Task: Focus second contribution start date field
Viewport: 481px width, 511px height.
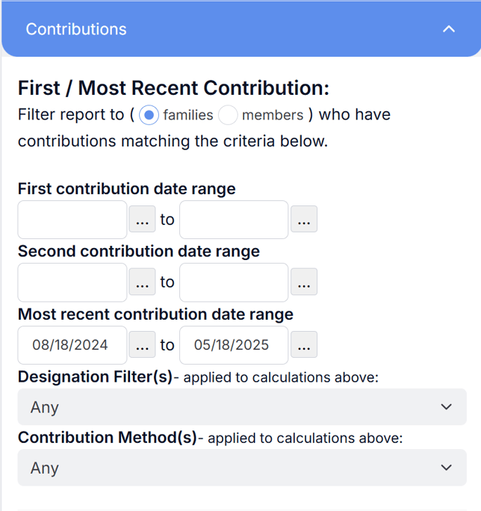Action: (72, 282)
